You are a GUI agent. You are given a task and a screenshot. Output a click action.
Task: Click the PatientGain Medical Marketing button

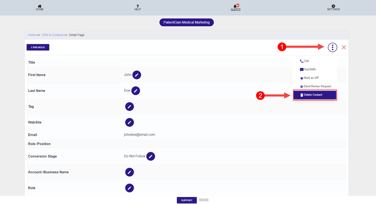(x=186, y=22)
